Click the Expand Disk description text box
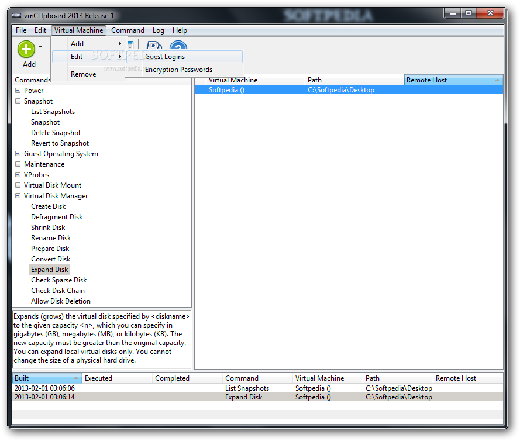The width and height of the screenshot is (520, 441). tap(101, 340)
